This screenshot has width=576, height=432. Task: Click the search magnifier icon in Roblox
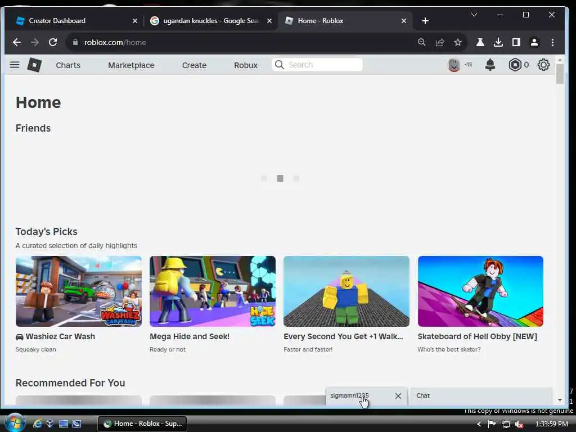[x=279, y=65]
